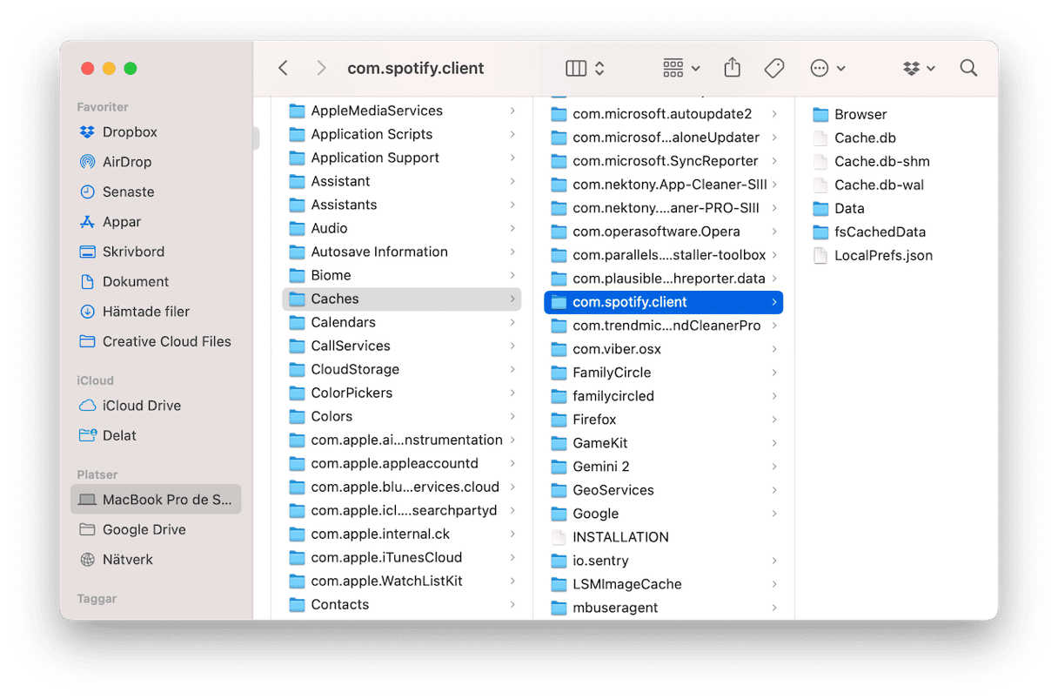This screenshot has width=1058, height=699.
Task: Select the LocalPrefs.json file
Action: (882, 255)
